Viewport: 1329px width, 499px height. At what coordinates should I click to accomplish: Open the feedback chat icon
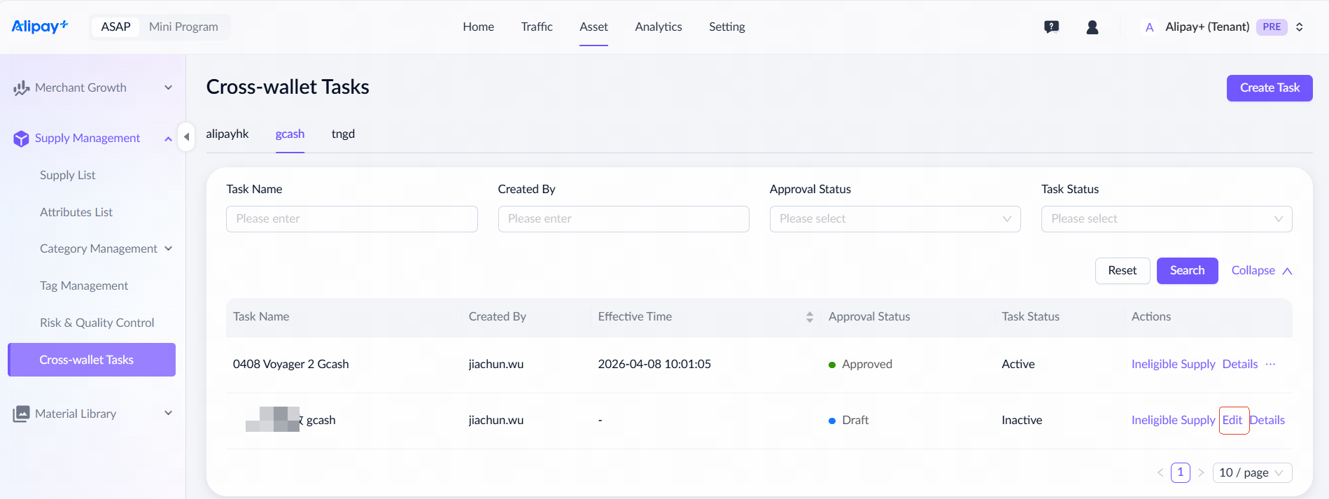tap(1051, 27)
